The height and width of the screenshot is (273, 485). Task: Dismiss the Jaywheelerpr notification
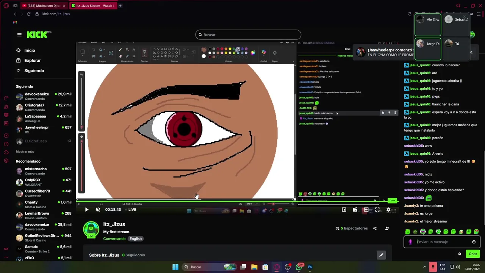471,52
